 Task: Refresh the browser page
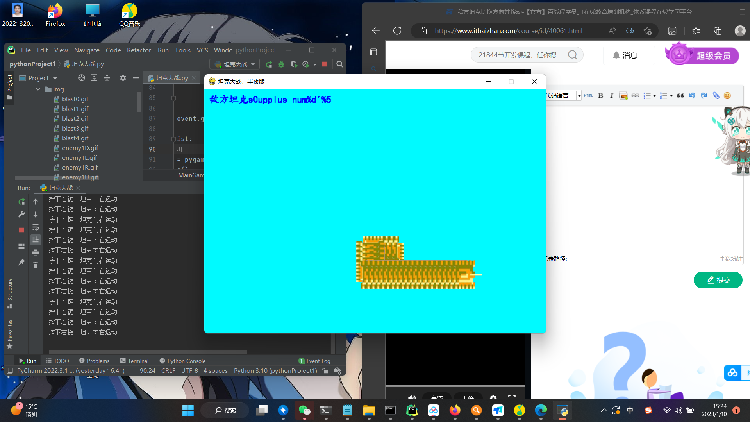coord(397,31)
